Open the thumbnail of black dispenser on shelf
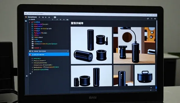180x103 pixels. [123, 76]
